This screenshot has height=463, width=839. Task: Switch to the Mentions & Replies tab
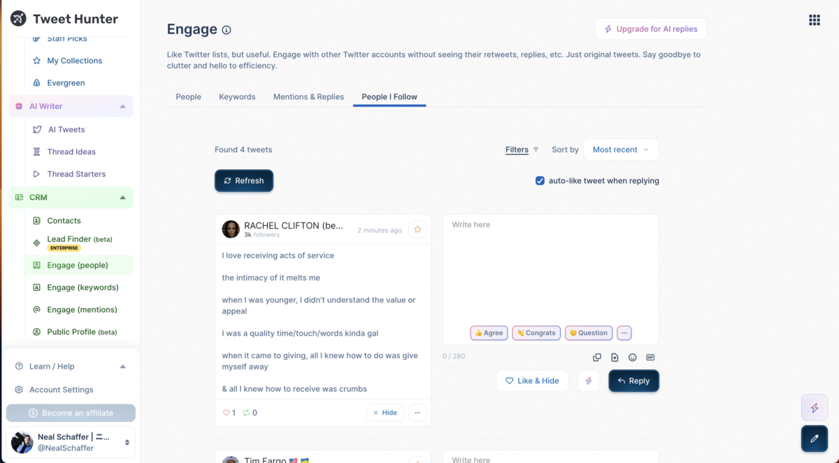point(308,97)
